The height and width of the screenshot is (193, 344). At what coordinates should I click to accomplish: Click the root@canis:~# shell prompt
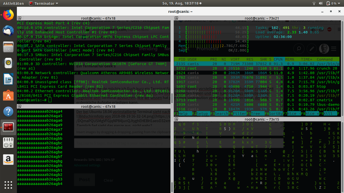32,100
